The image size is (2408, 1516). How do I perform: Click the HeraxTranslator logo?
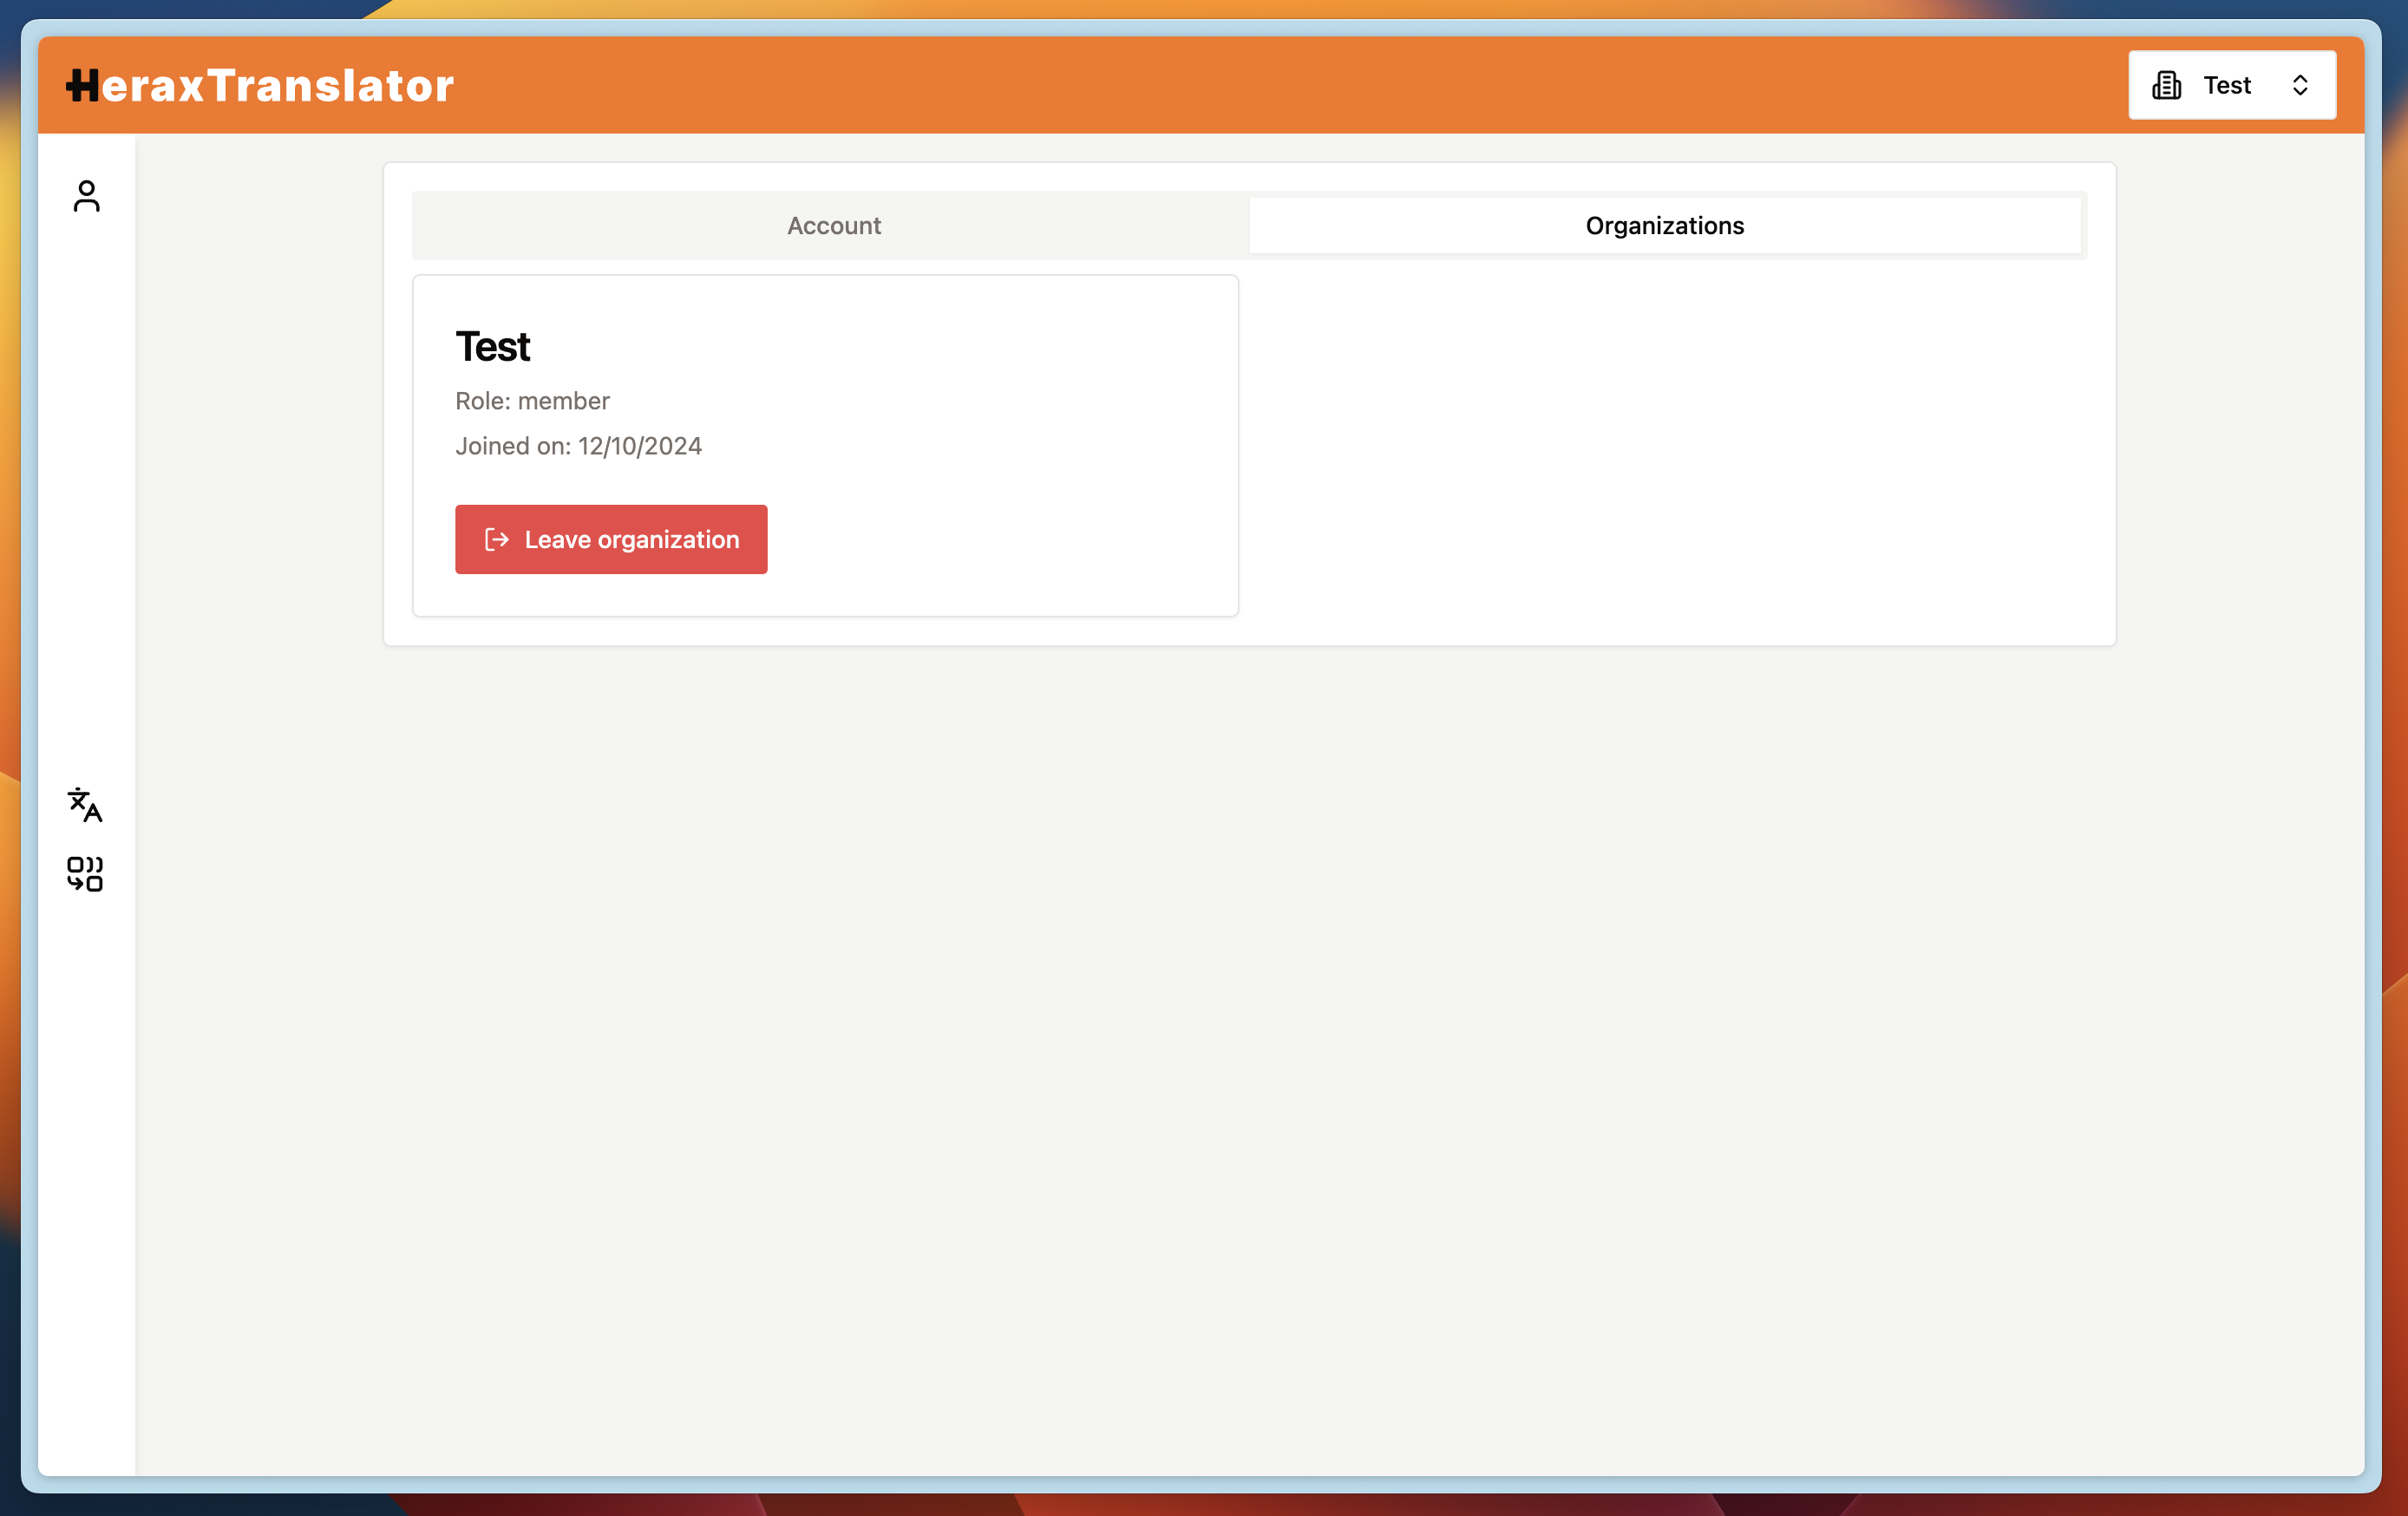[x=260, y=85]
